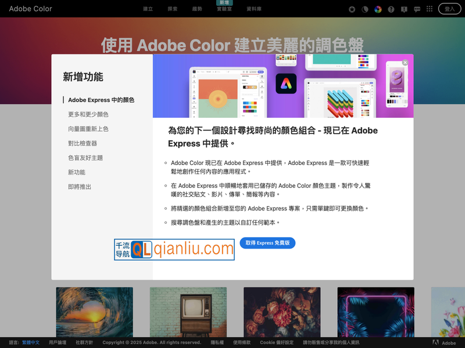Viewport: 465px width, 348px height.
Task: Click the 取得 Express 免費版 button
Action: [267, 243]
